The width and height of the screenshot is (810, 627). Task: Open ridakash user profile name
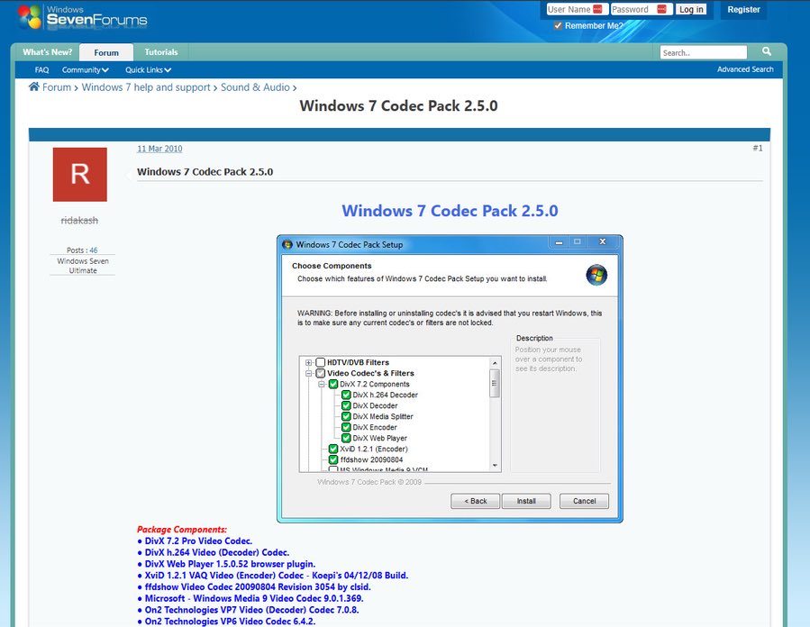pos(79,221)
